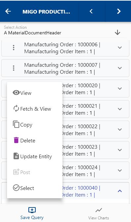Click the purple Delete trash icon
Screen dimensions: 131x222
click(16, 140)
